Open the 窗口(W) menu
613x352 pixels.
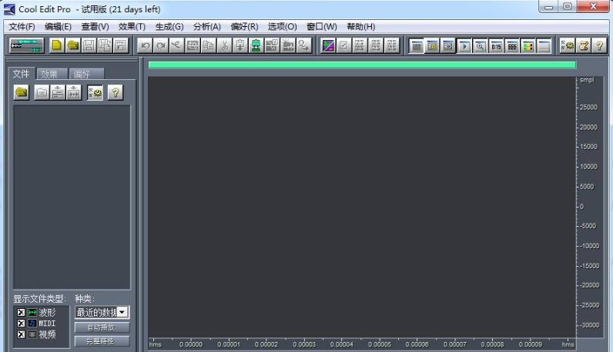point(322,27)
